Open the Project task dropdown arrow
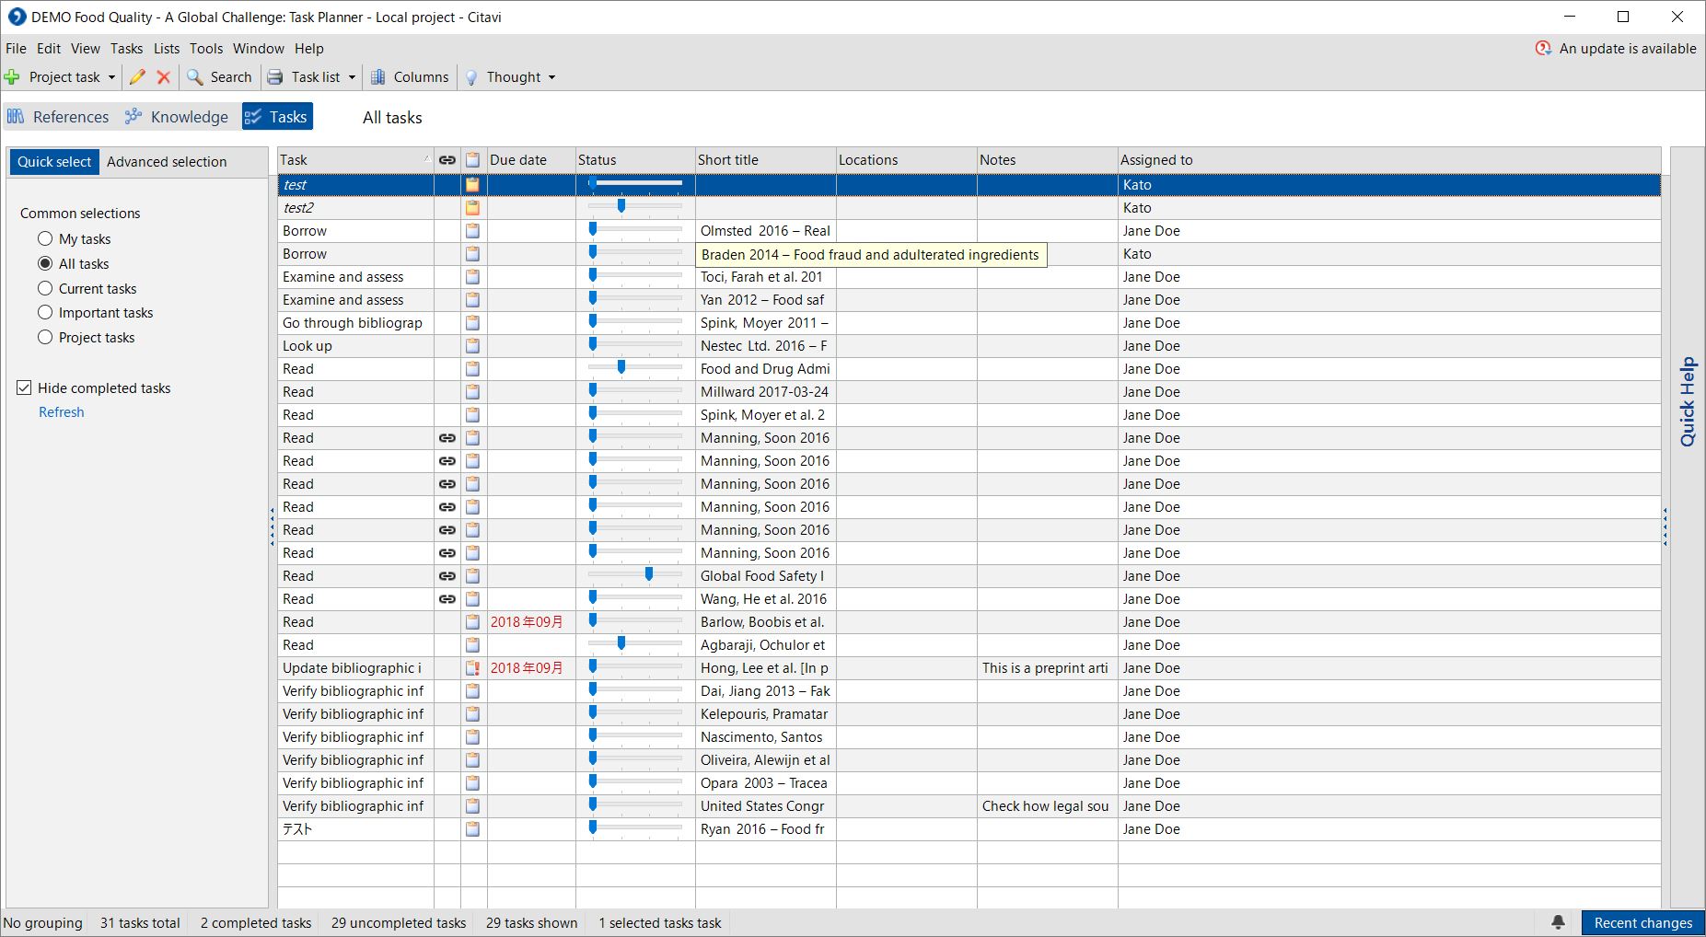 coord(111,77)
